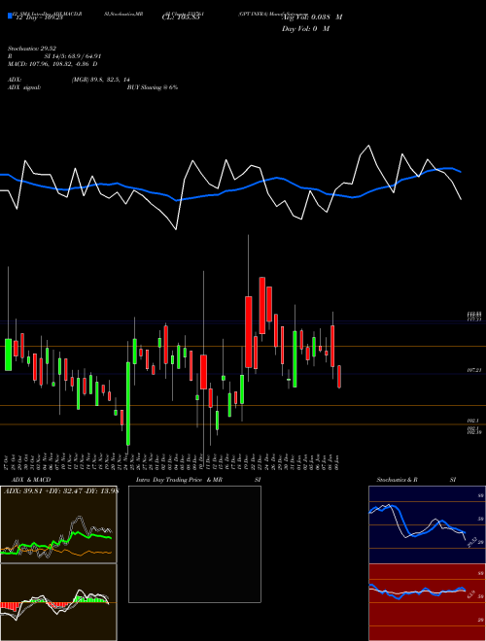Click the 29.52 value inside Stochastics panel
This screenshot has height=641, width=486.
coord(472,542)
